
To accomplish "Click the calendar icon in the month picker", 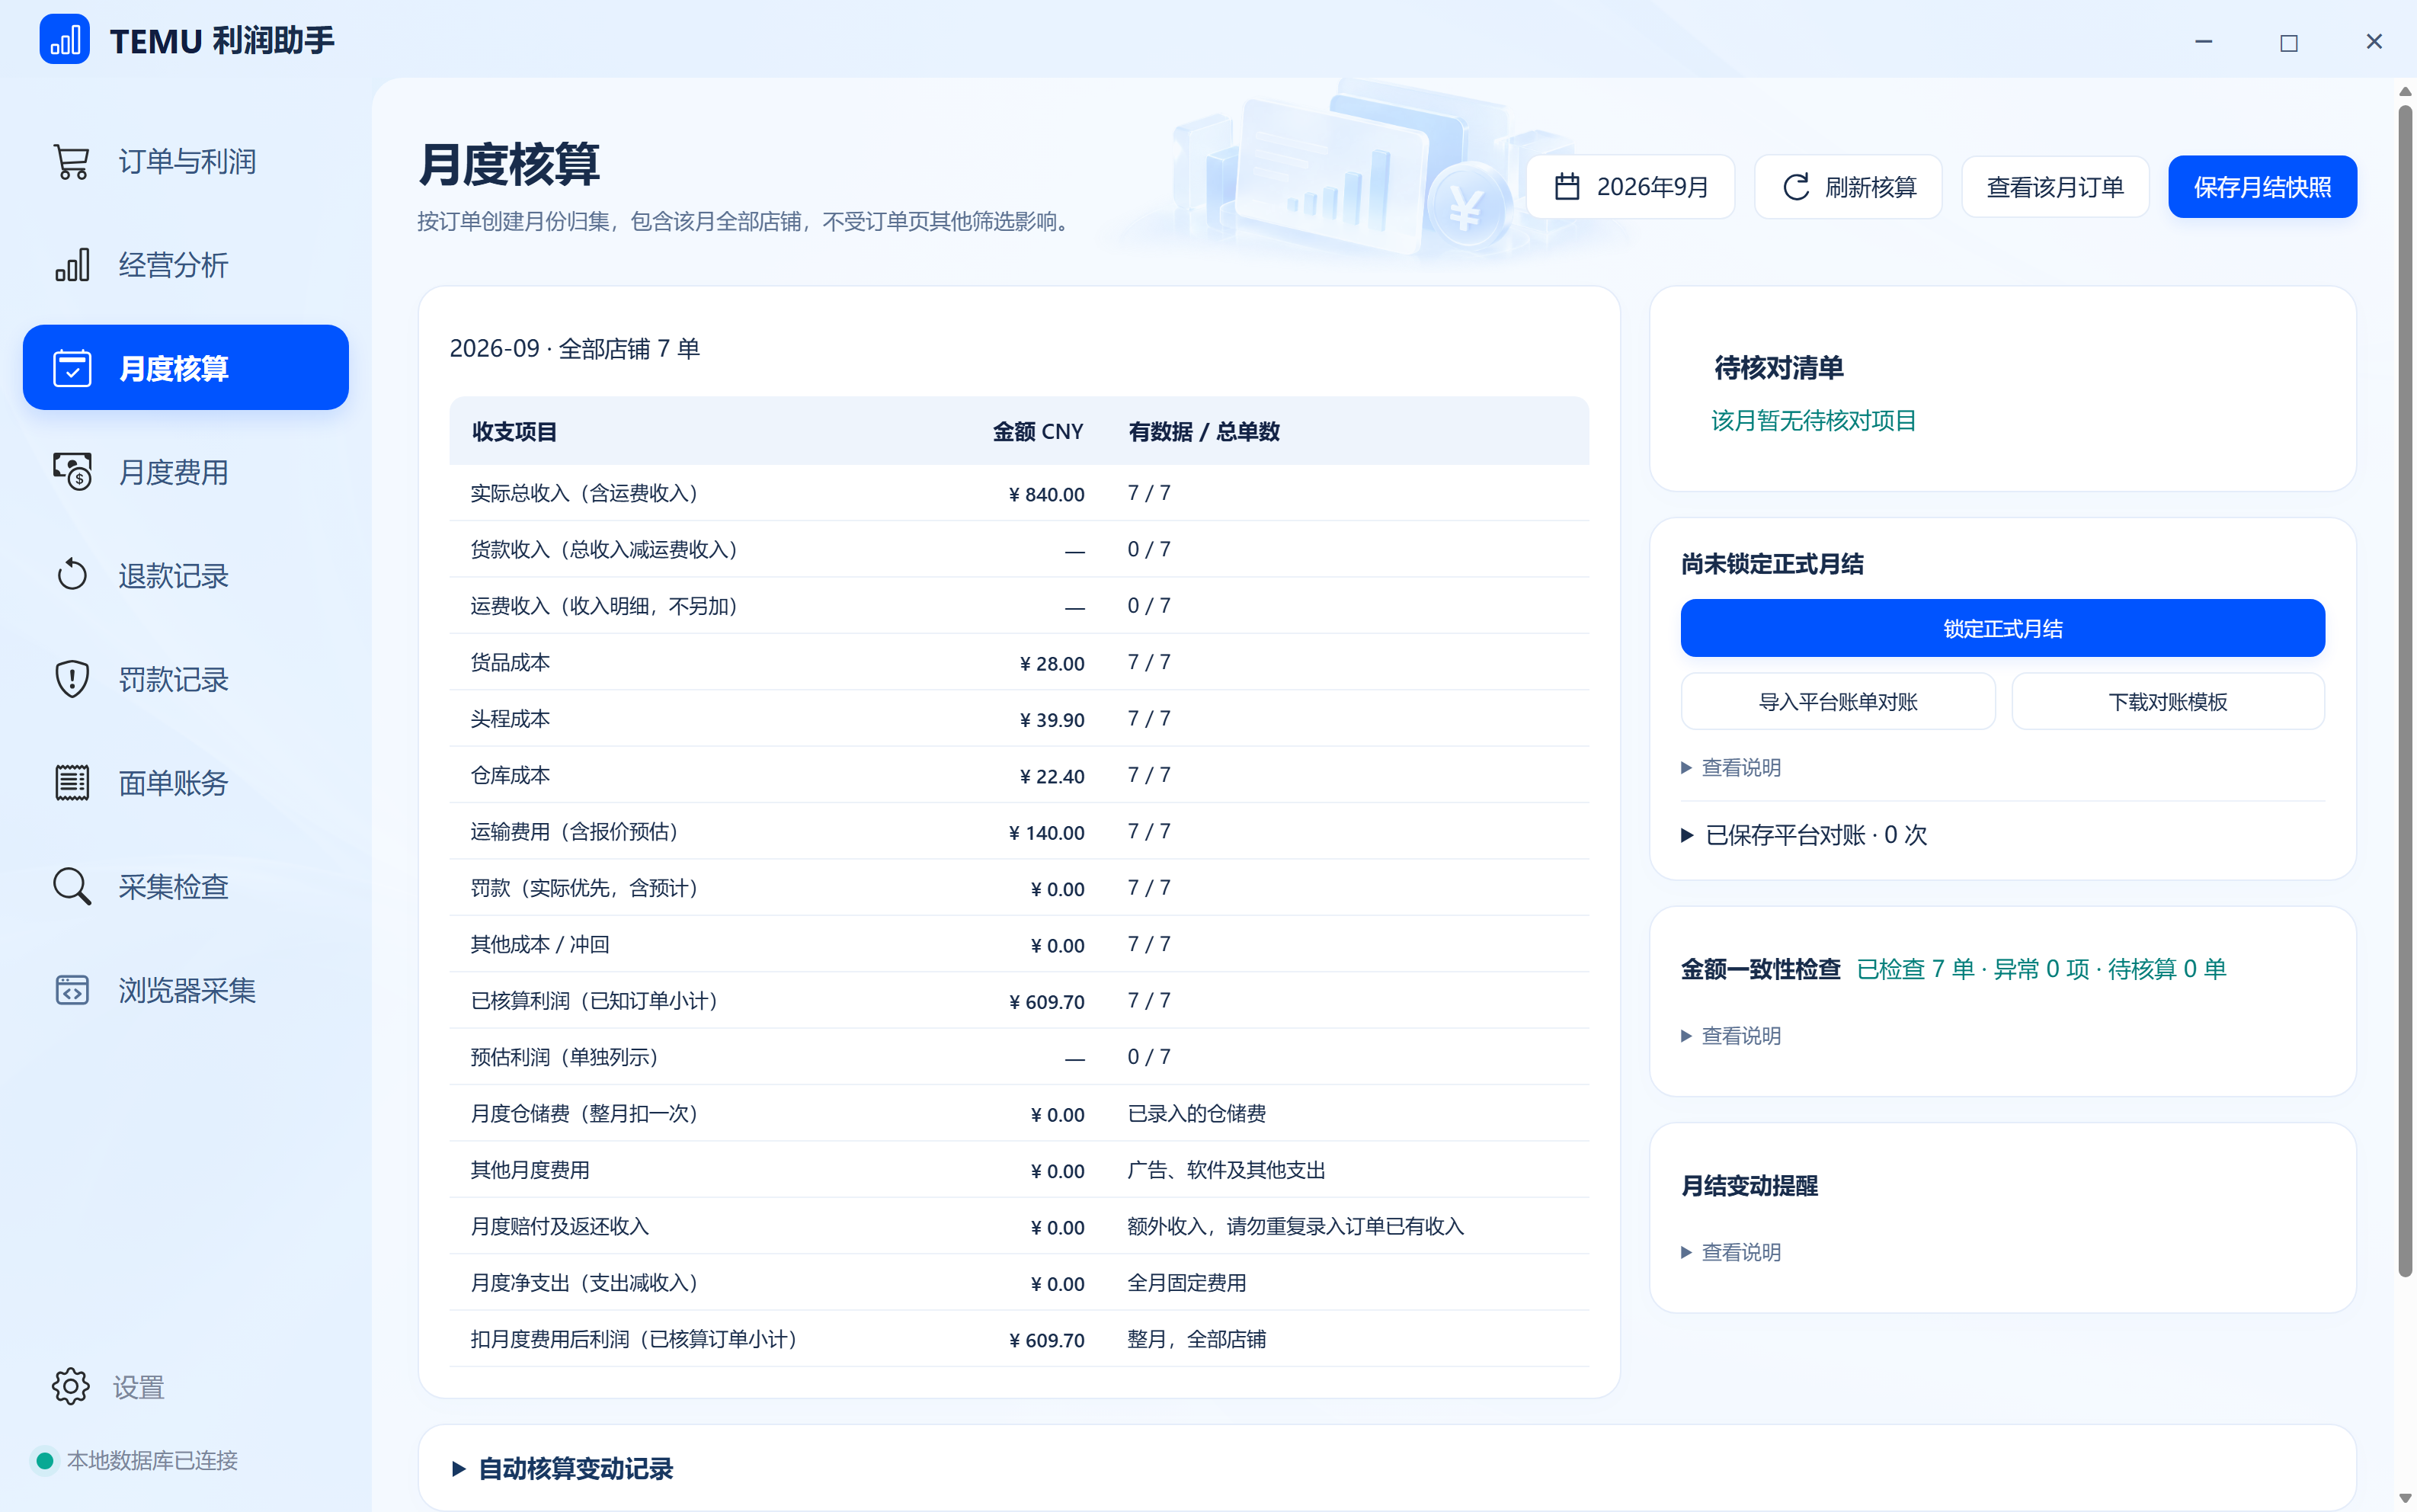I will (1567, 187).
